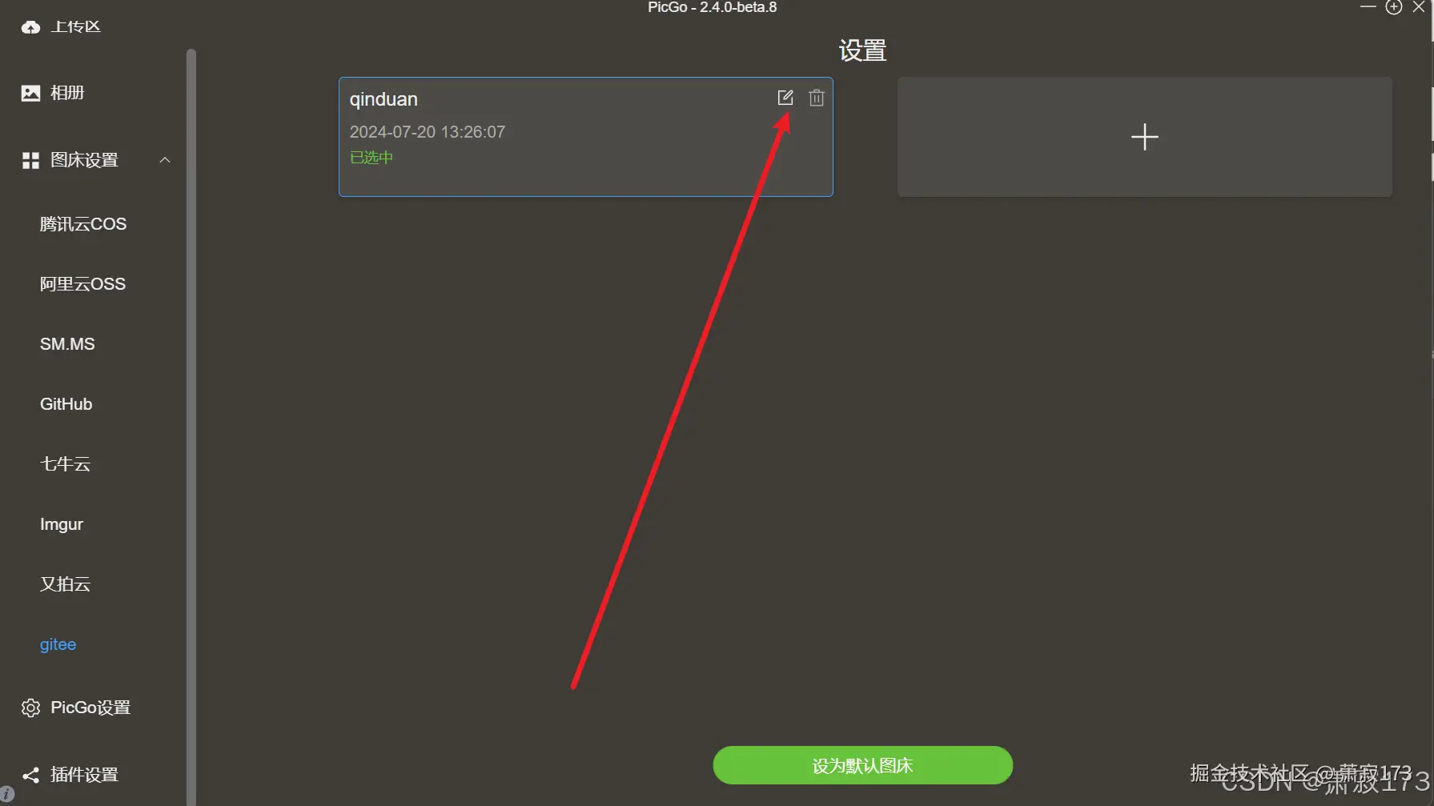Select 七牛云 image host
1434x806 pixels.
[x=65, y=464]
